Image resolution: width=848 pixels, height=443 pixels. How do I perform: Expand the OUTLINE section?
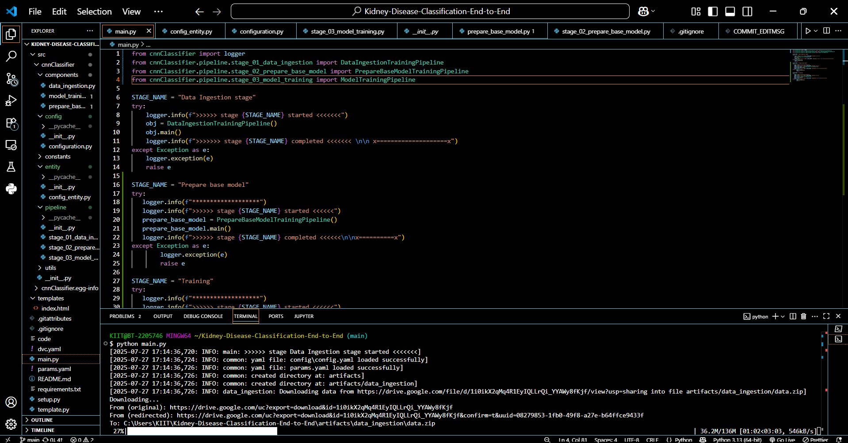[x=42, y=420]
